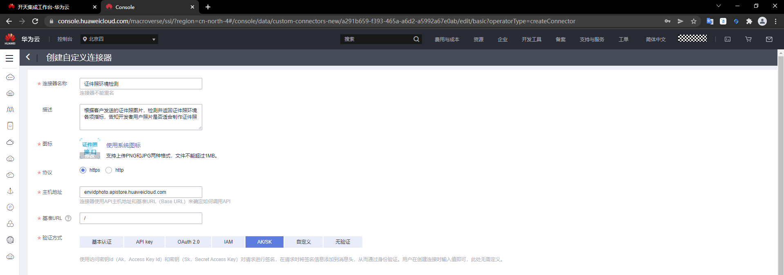
Task: Click the password key icon in address bar
Action: coord(668,21)
